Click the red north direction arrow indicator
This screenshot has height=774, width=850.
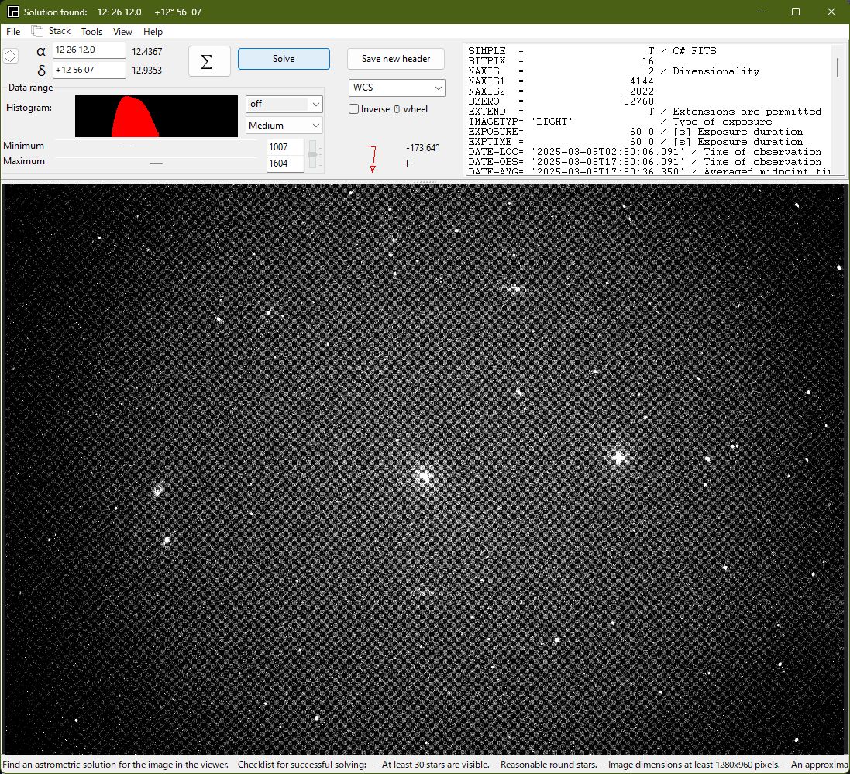[372, 158]
